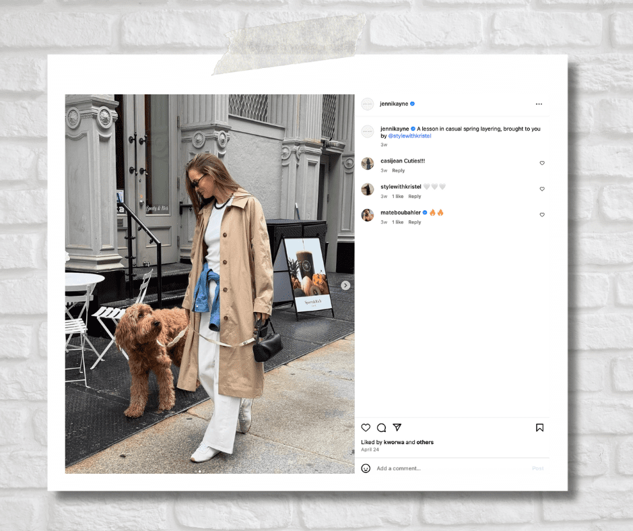Click the Post button to submit a comment

click(537, 468)
